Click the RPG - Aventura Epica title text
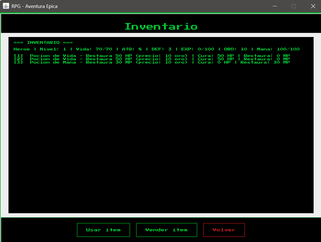 click(x=34, y=6)
